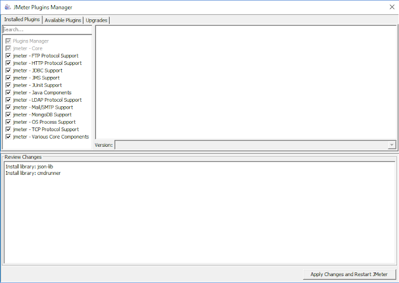Open the Available Plugins tab
399x283 pixels.
tap(63, 21)
